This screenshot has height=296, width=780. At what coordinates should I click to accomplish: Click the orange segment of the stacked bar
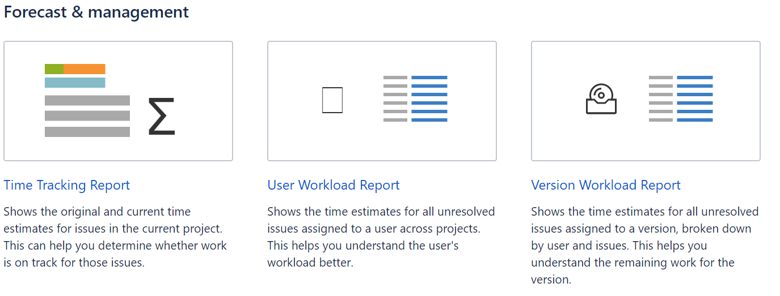[84, 69]
